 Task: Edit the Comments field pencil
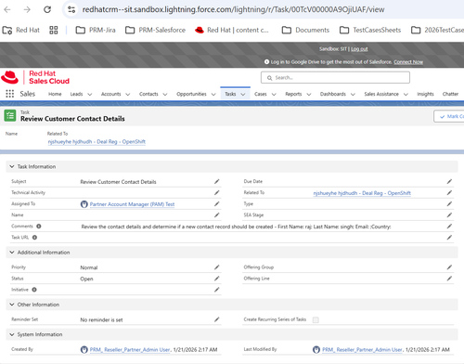(x=449, y=227)
